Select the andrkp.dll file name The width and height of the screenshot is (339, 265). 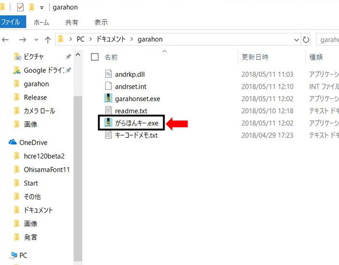tap(130, 74)
